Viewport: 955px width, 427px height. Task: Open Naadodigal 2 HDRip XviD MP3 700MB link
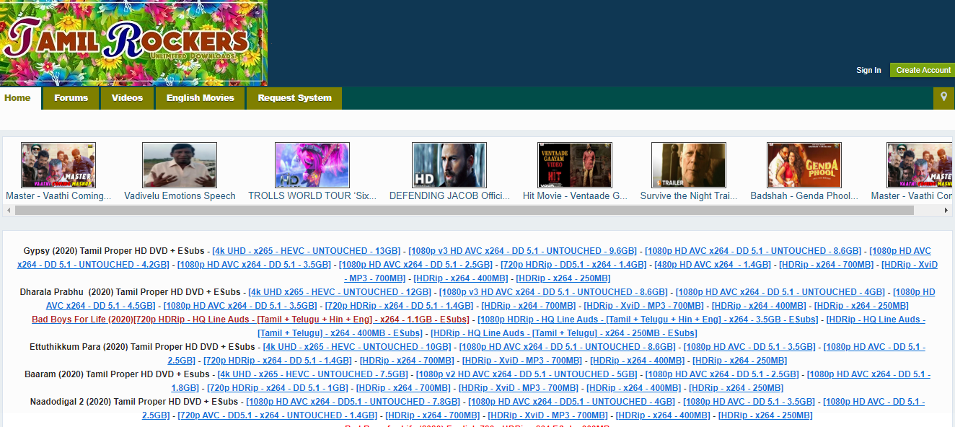tap(547, 415)
